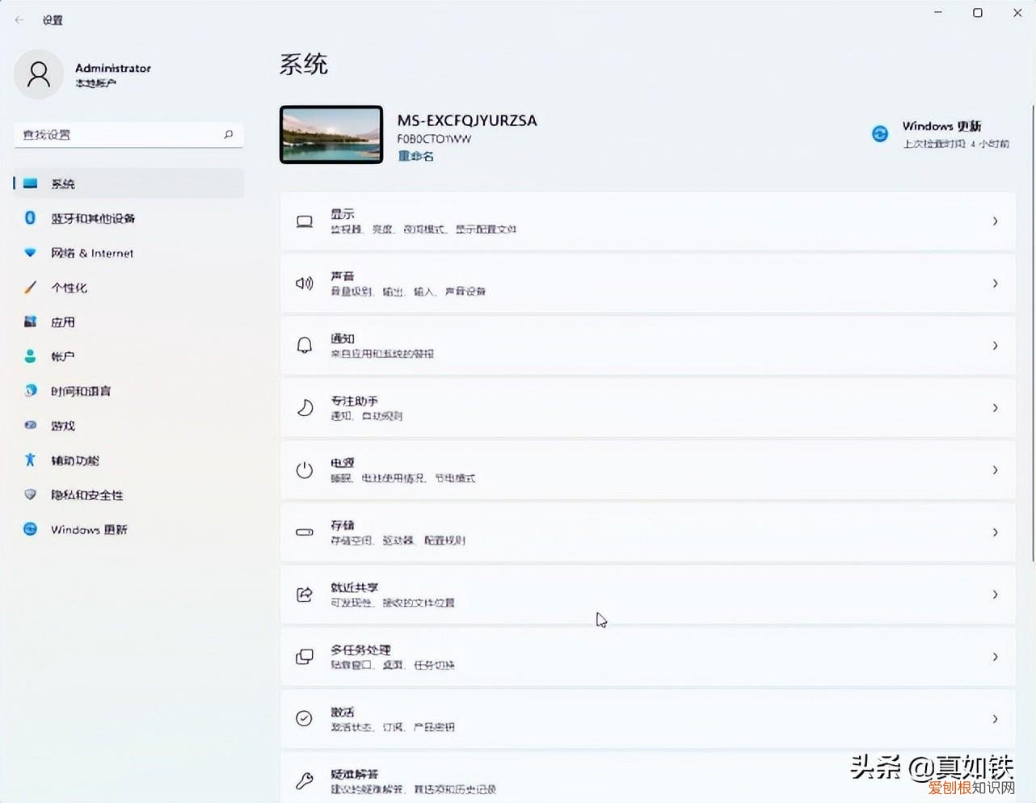Click the Windows Update sync icon at top right
The width and height of the screenshot is (1036, 803).
(880, 134)
